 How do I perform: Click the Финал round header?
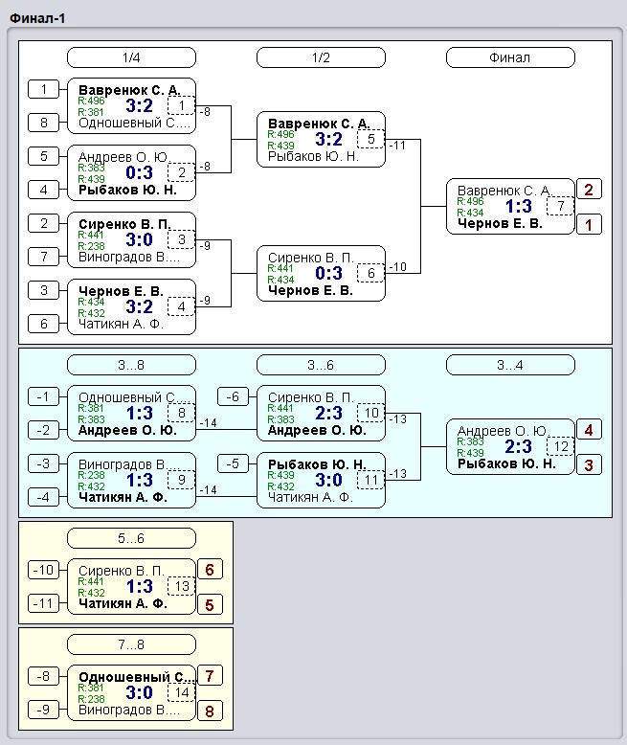pyautogui.click(x=510, y=57)
